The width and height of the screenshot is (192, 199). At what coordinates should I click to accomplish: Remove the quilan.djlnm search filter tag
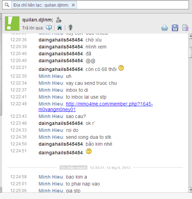pyautogui.click(x=73, y=5)
